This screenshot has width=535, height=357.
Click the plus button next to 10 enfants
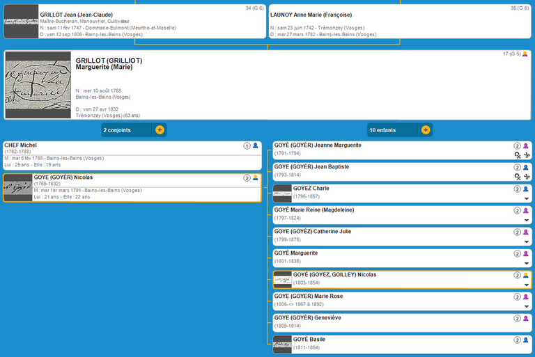pyautogui.click(x=424, y=130)
